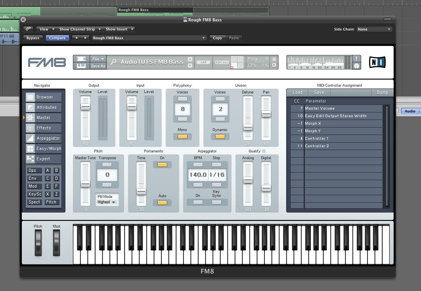Click Load in MIDI Controller Assignment
421x291 pixels.
[297, 92]
